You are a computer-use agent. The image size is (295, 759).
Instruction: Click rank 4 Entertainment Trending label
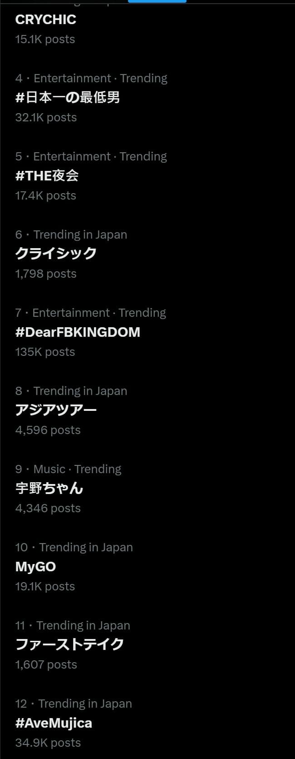91,78
